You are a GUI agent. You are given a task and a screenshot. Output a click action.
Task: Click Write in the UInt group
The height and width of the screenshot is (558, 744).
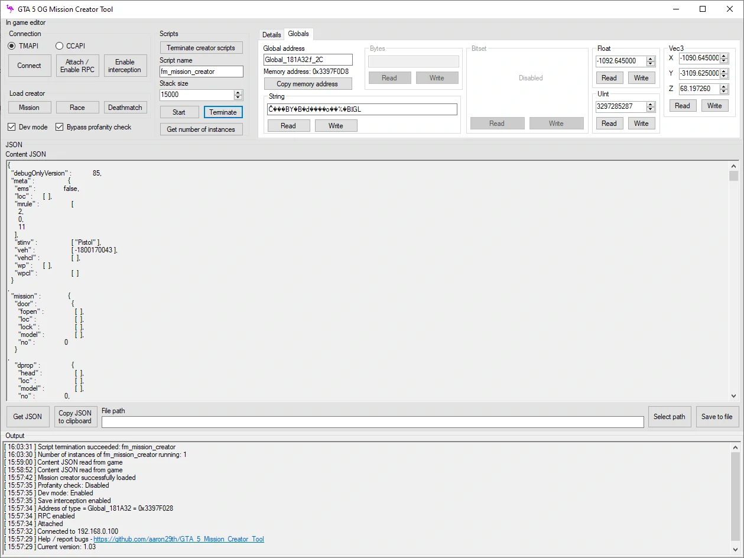(x=641, y=124)
